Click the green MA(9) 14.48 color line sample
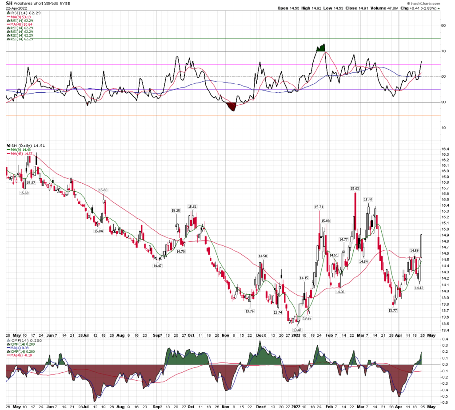 point(8,150)
